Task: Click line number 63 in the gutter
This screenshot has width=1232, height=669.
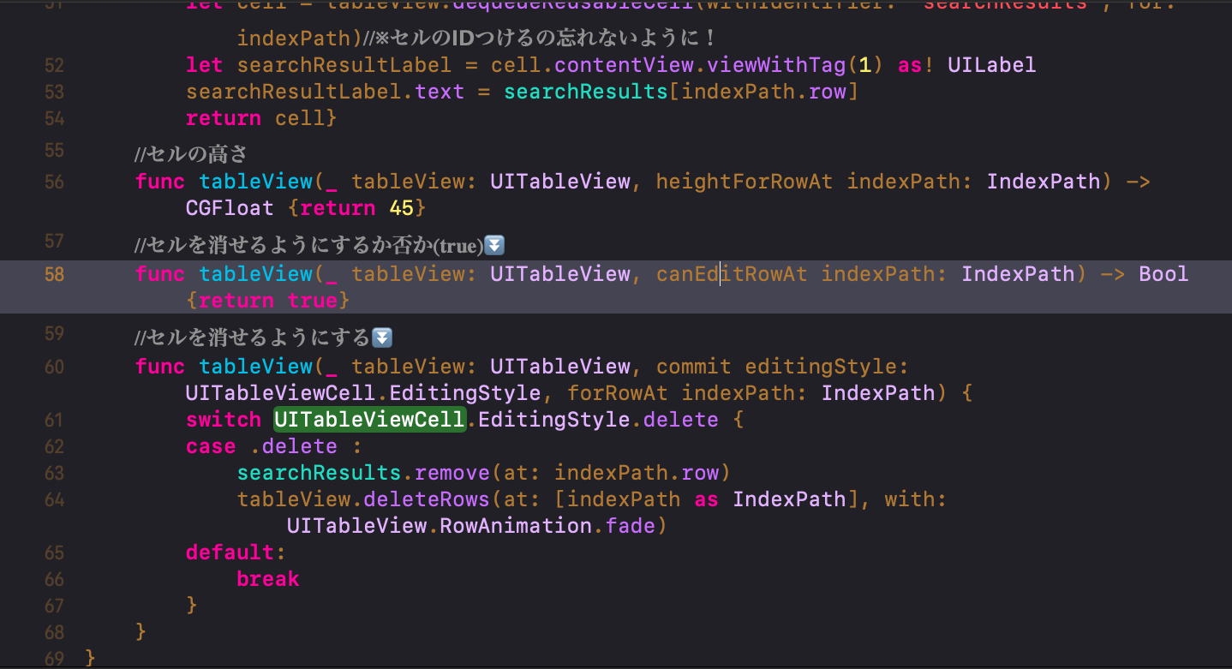Action: point(54,473)
